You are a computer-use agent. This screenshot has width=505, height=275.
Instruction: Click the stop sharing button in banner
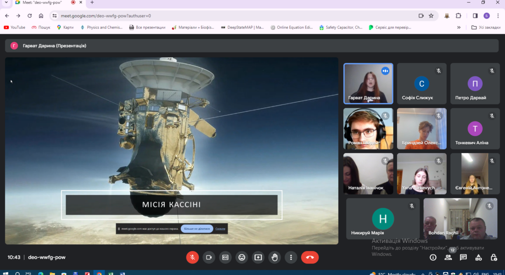[x=196, y=228]
